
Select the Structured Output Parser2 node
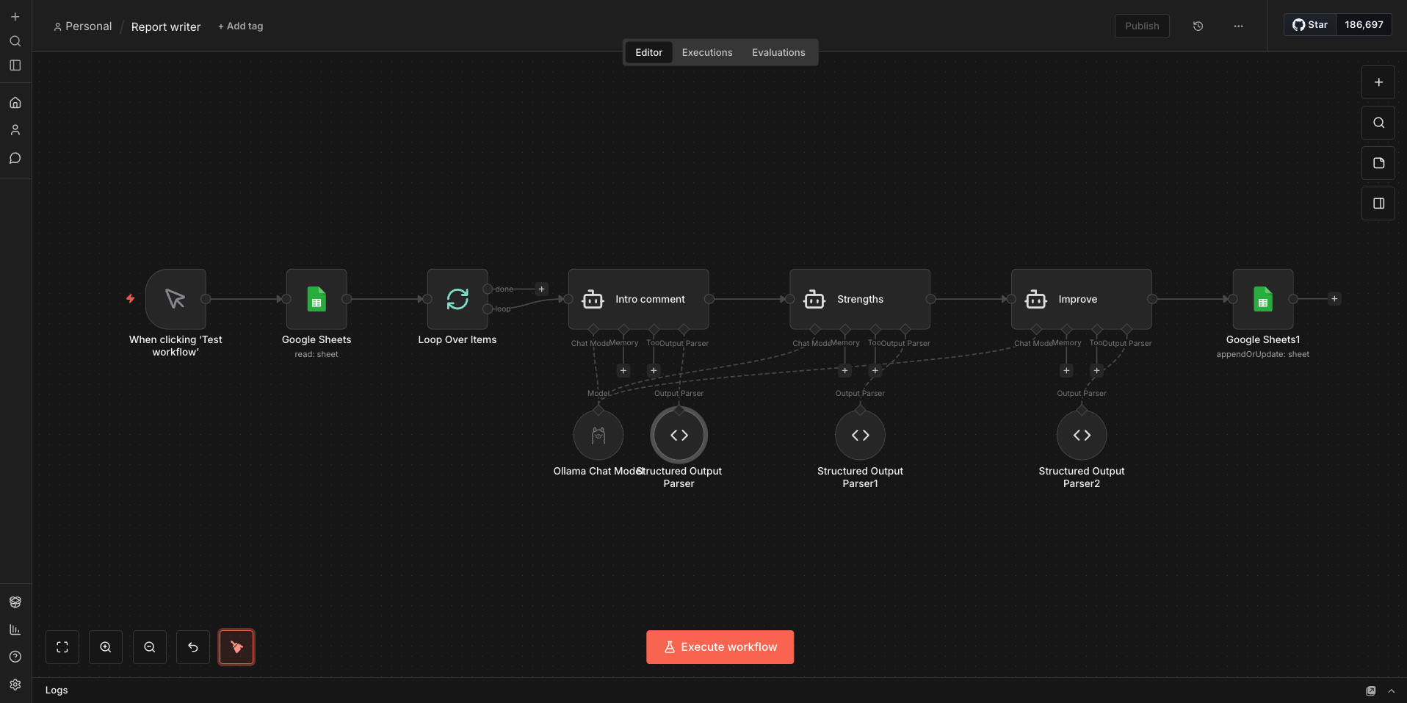pyautogui.click(x=1082, y=436)
